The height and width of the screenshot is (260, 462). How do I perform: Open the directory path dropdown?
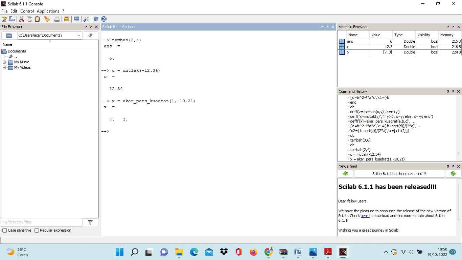pos(79,35)
